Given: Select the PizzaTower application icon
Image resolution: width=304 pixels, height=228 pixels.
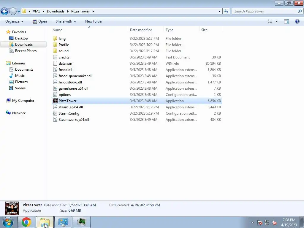Looking at the screenshot, I should [x=55, y=101].
